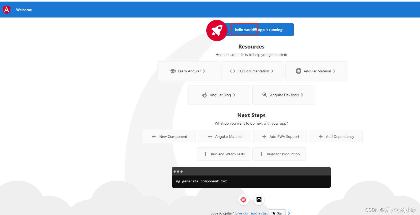
Task: Click the plus icon on Angular Material step
Action: [210, 137]
